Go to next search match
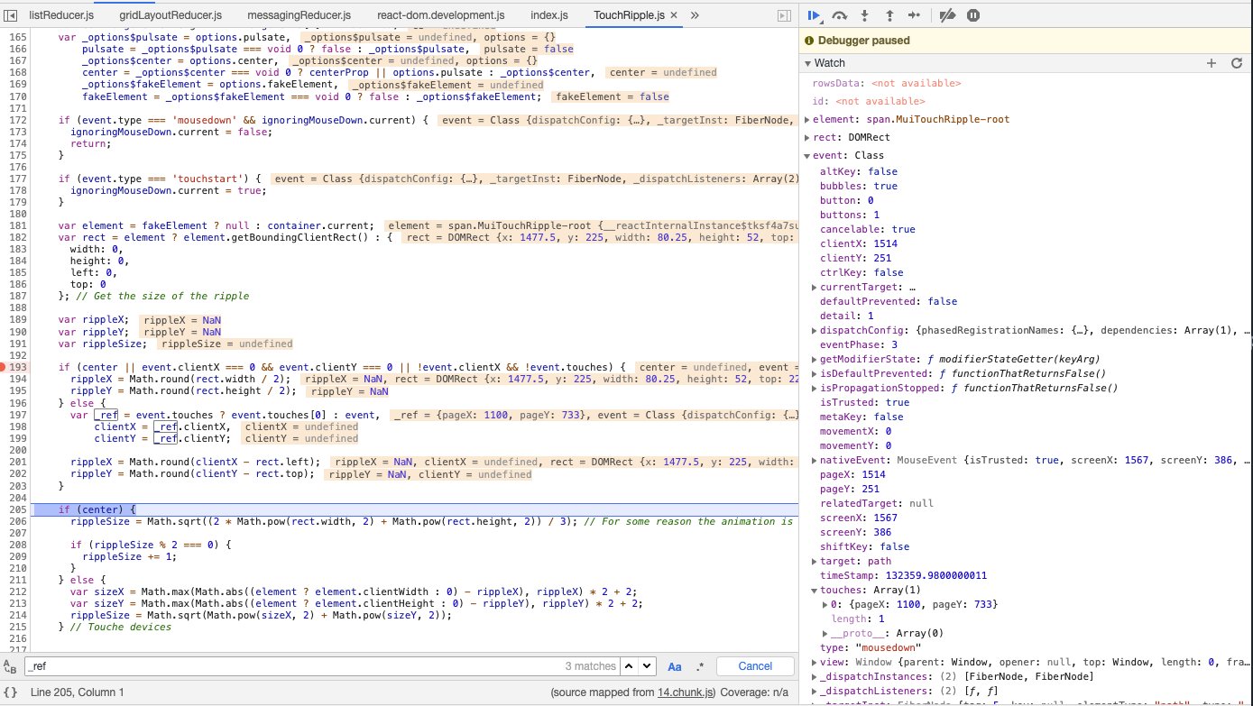This screenshot has width=1253, height=706. point(647,666)
